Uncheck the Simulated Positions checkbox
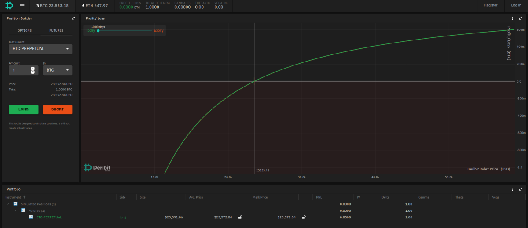The width and height of the screenshot is (528, 228). point(15,204)
